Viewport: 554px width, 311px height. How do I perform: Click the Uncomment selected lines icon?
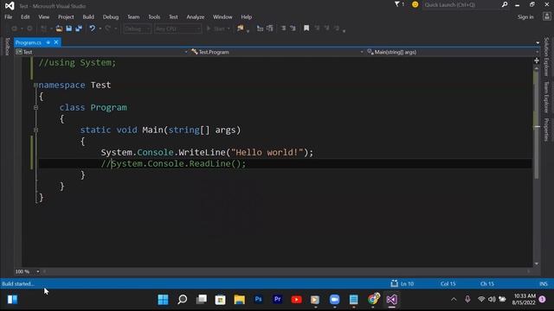(x=293, y=29)
